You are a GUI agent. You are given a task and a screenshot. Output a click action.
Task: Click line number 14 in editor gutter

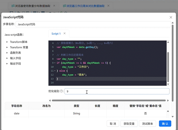click(x=52, y=83)
